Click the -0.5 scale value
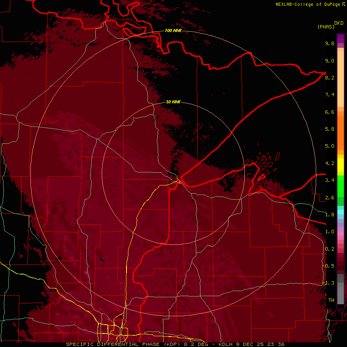 tap(328, 266)
